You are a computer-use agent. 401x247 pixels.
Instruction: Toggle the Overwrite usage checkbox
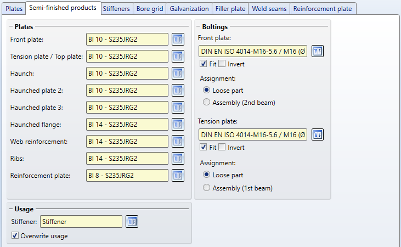coord(14,236)
